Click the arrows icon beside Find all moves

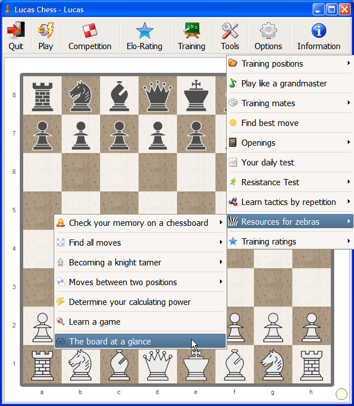pos(61,242)
